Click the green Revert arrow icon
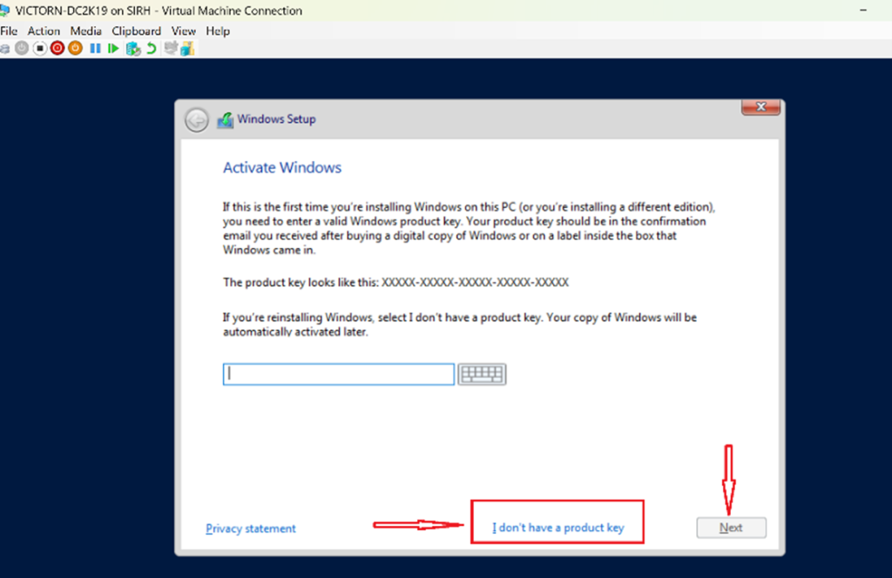892x578 pixels. (152, 48)
